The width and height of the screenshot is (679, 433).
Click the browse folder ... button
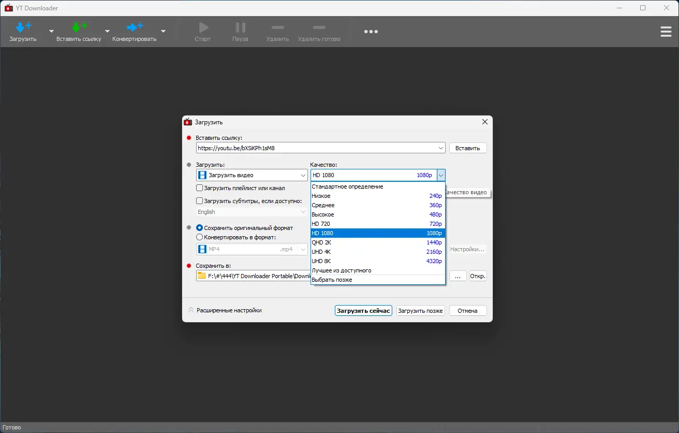tap(458, 276)
